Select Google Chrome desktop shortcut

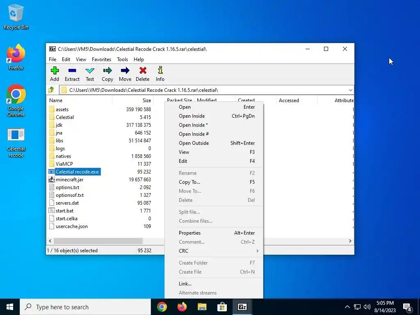coord(16,101)
